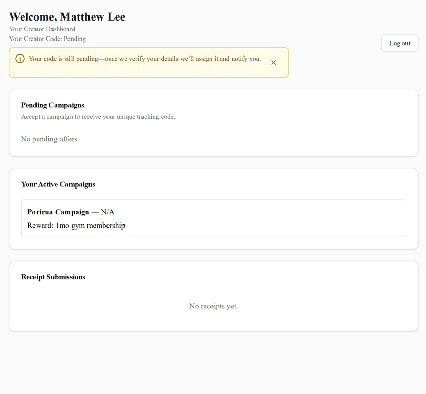The width and height of the screenshot is (426, 394).
Task: Click the "Welcome, Matthew Lee" heading
Action: 67,17
